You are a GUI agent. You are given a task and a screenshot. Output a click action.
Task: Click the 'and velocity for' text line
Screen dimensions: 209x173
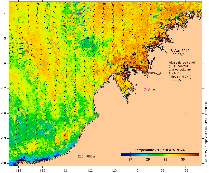pos(180,70)
